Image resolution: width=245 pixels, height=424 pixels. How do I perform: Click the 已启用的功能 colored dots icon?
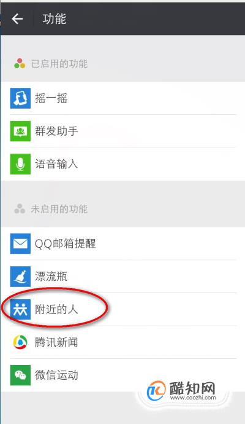[x=20, y=63]
